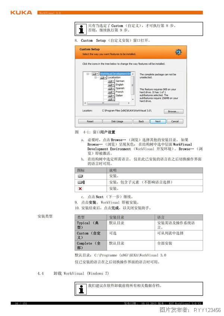This screenshot has width=224, height=316.
Task: Click the '全部安装' table cell
Action: [x=179, y=246]
